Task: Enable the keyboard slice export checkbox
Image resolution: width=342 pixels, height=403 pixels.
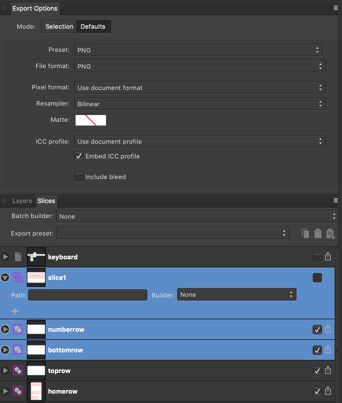Action: point(317,257)
